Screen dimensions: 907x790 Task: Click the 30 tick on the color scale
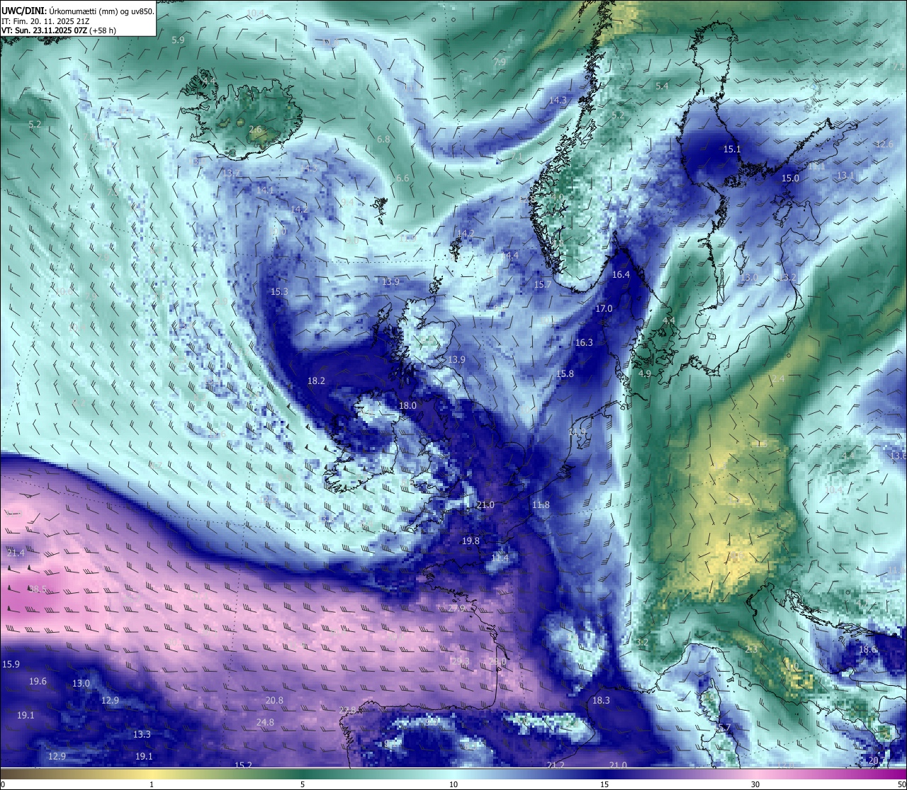click(755, 784)
